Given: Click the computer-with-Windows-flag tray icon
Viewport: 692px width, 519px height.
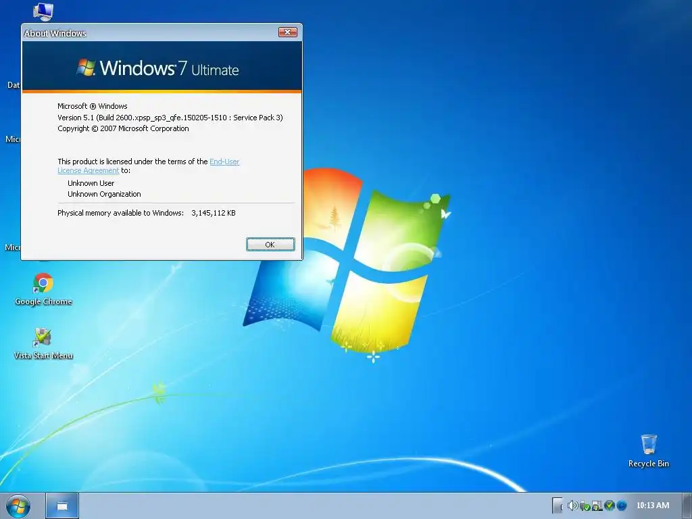Looking at the screenshot, I should [597, 505].
